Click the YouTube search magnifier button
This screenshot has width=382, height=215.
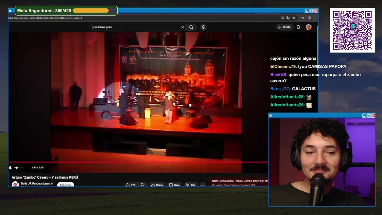pos(191,27)
